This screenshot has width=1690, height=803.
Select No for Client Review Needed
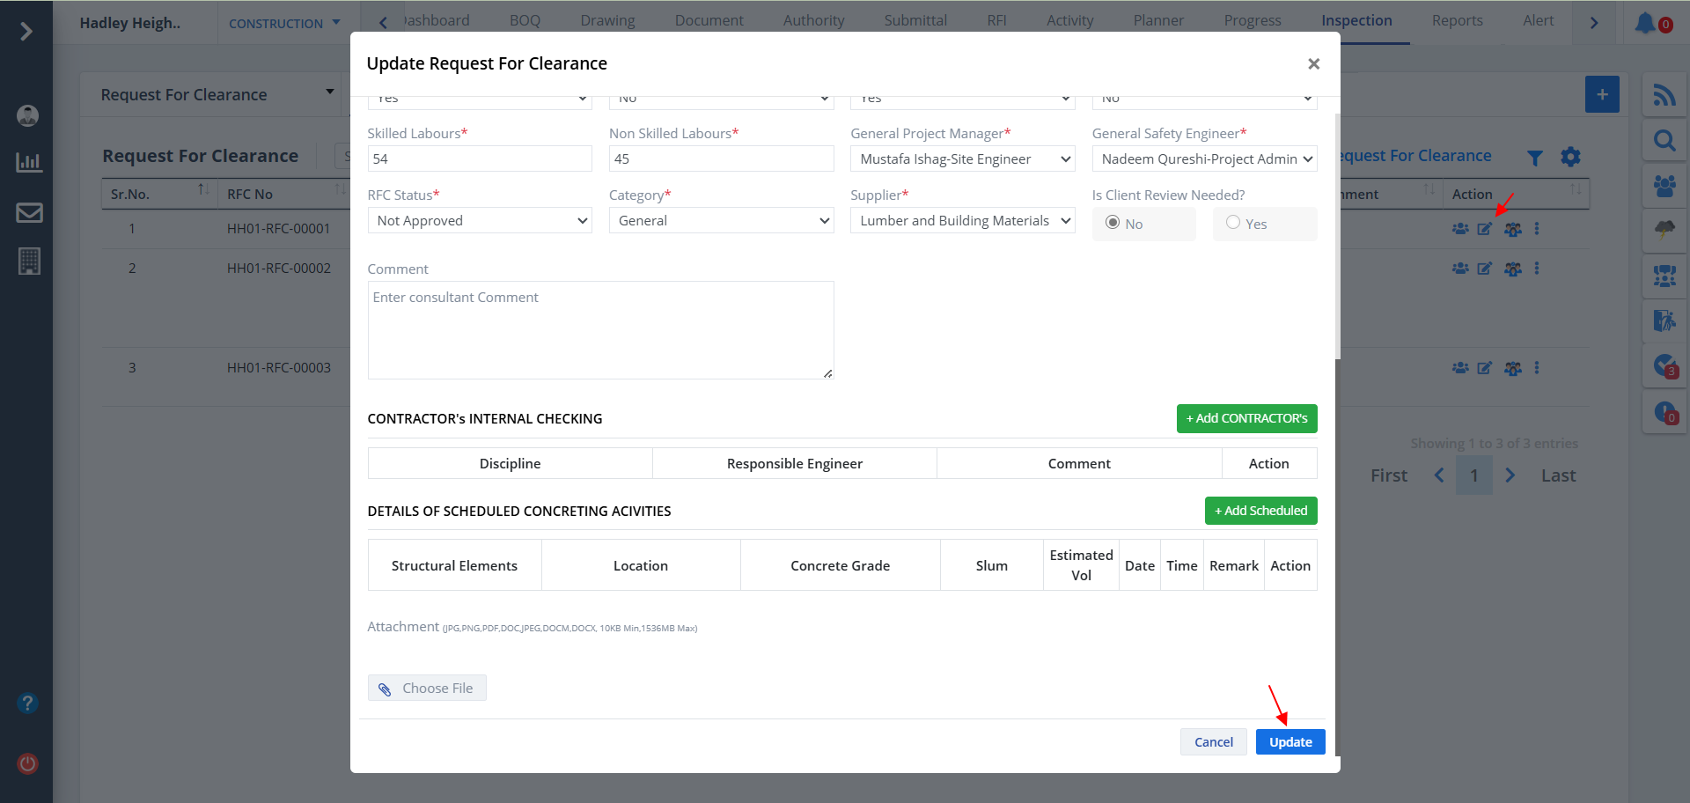[x=1113, y=223]
